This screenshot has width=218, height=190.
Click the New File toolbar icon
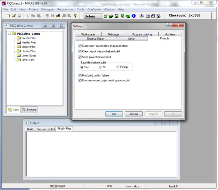tap(8, 16)
